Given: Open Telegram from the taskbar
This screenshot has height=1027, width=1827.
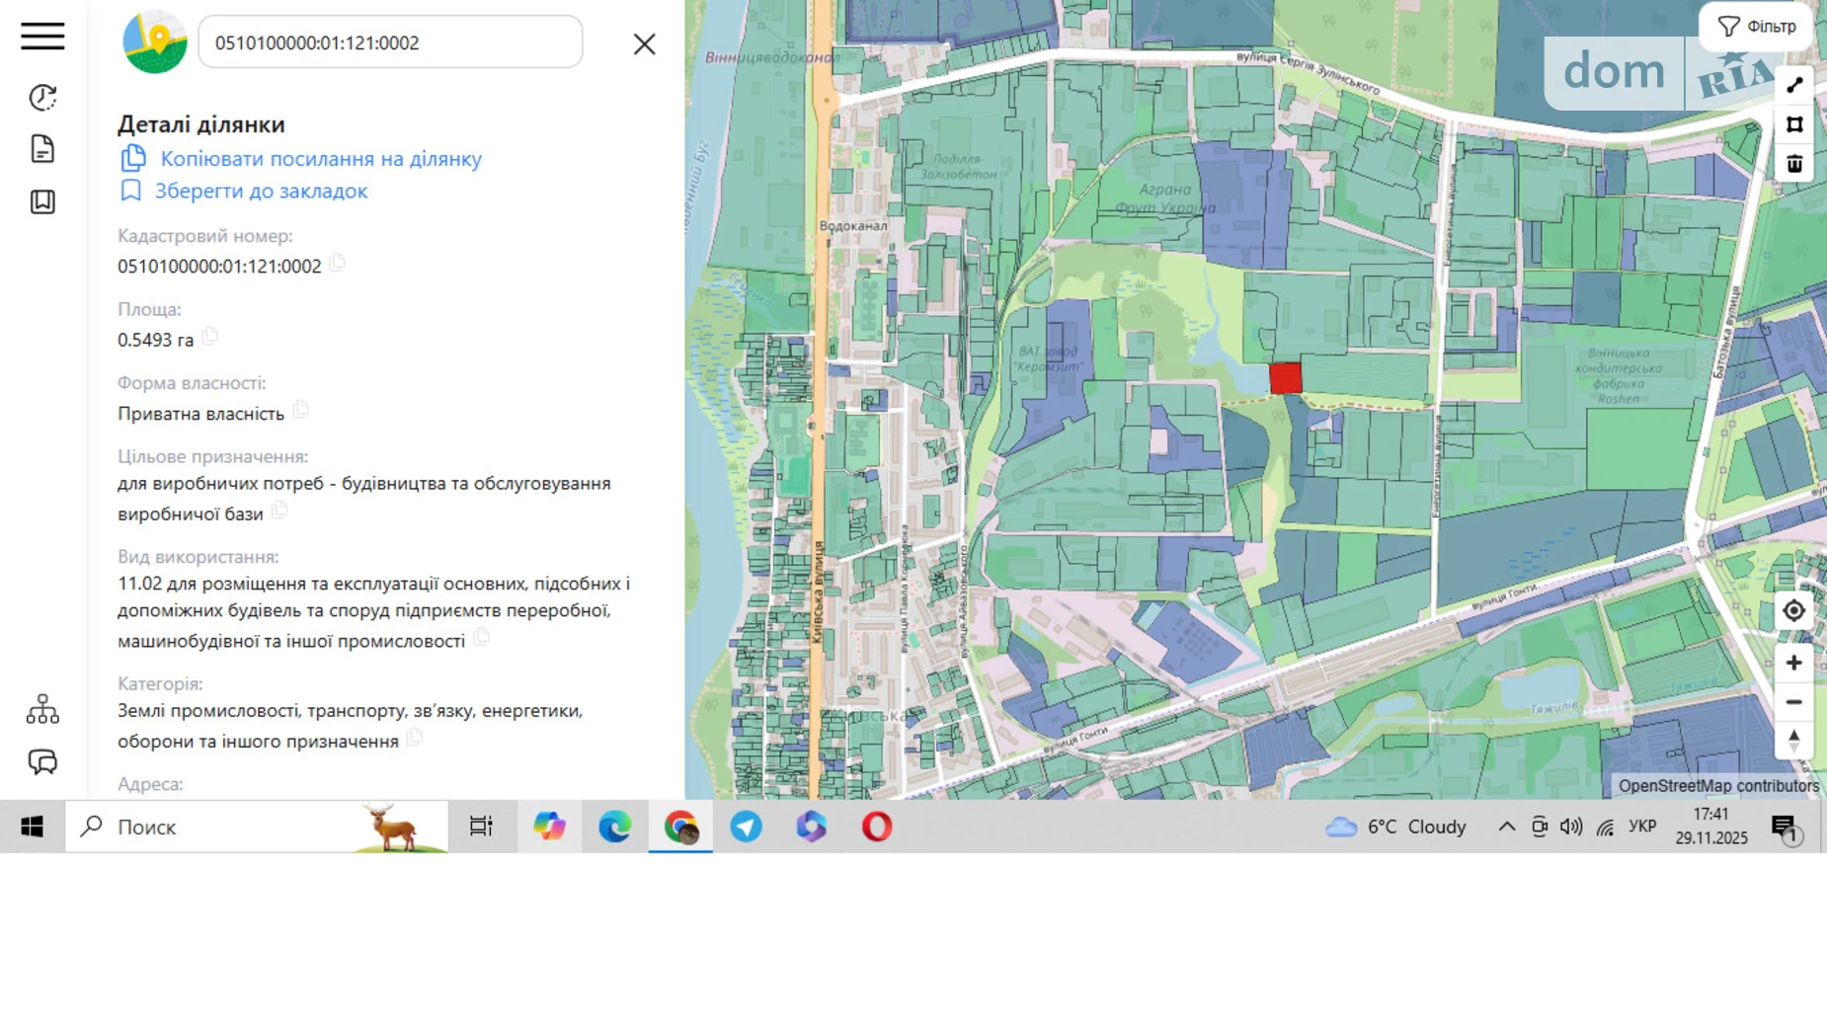Looking at the screenshot, I should pyautogui.click(x=746, y=827).
